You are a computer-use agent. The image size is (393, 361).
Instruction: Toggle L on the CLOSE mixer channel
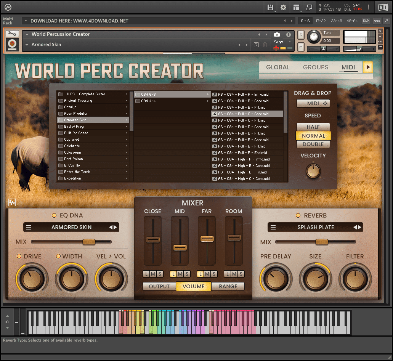coord(146,274)
